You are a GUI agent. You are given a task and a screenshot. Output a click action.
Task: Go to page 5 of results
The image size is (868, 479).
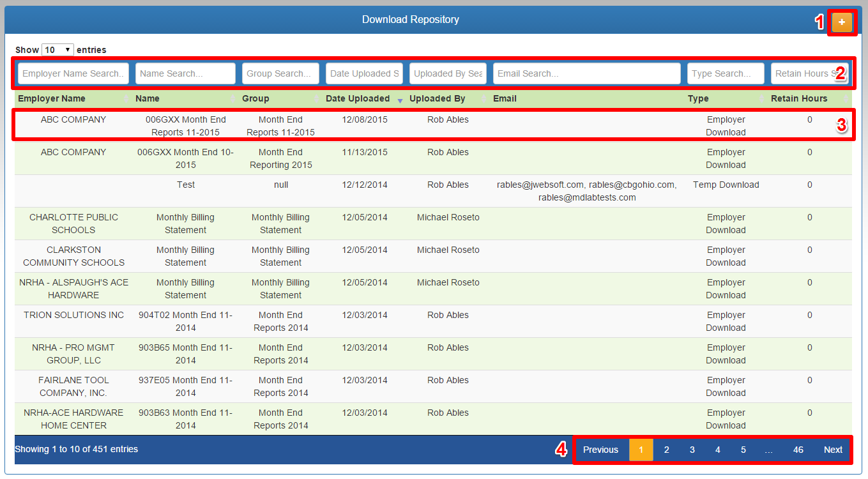coord(743,450)
